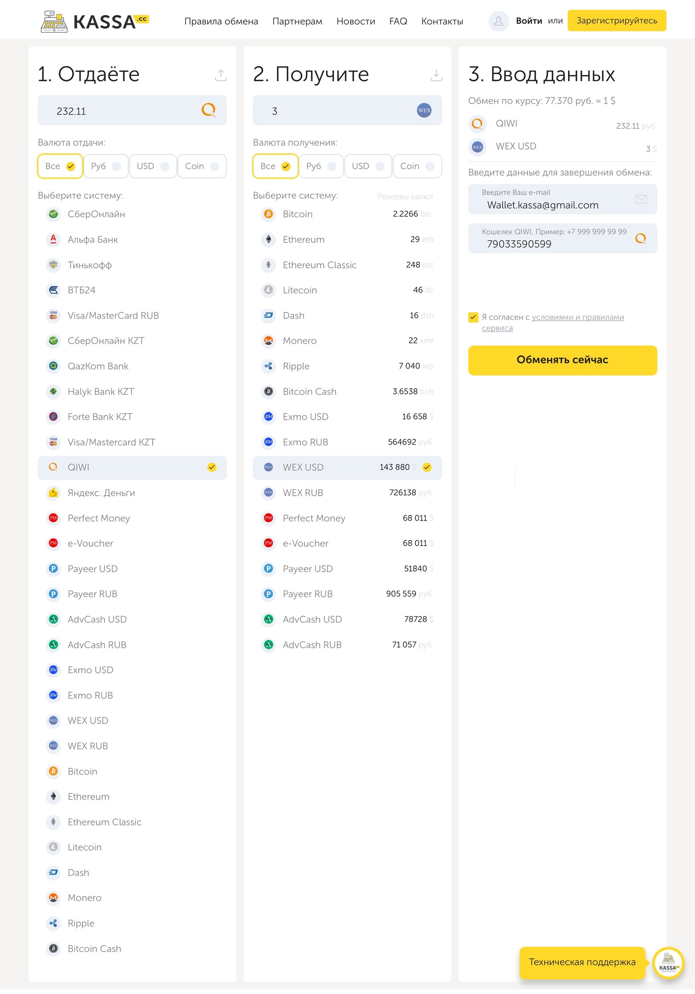Select Все filter under Валюта получения
Screen dimensions: 695x994
click(x=276, y=166)
